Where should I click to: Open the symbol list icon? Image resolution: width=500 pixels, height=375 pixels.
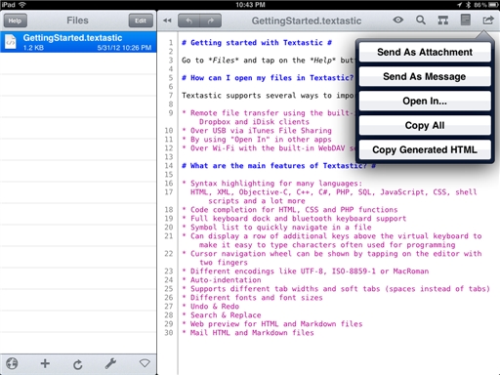point(442,21)
